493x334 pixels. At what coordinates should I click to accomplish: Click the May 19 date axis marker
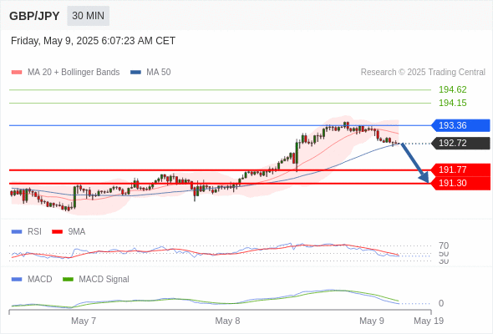(429, 321)
